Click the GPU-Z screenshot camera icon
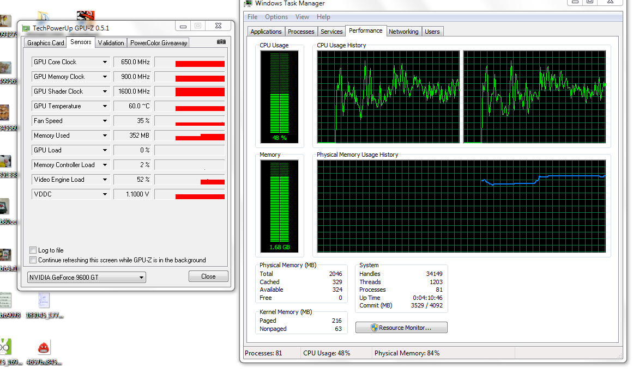 [x=221, y=42]
